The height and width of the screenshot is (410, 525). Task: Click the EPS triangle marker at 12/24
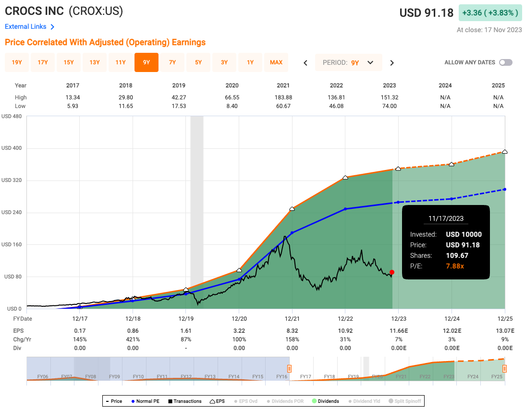452,164
